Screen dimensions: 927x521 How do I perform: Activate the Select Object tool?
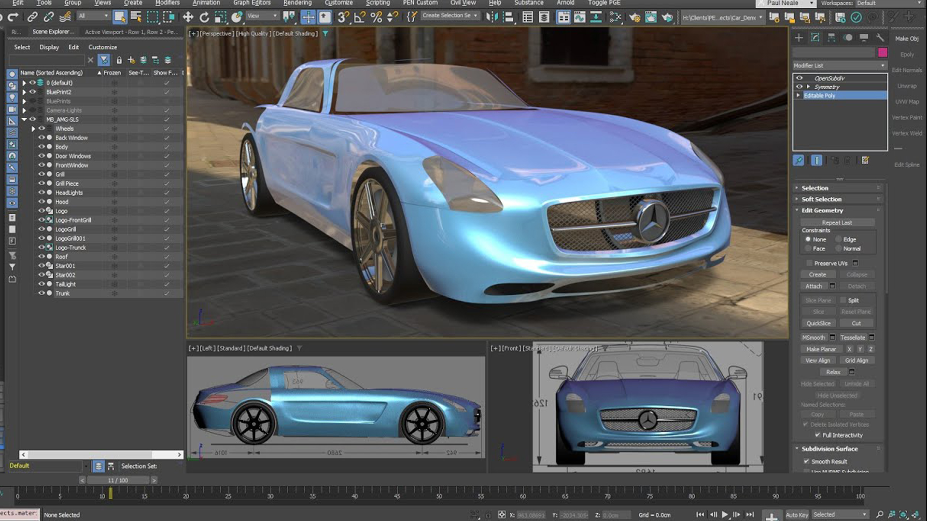(x=119, y=17)
